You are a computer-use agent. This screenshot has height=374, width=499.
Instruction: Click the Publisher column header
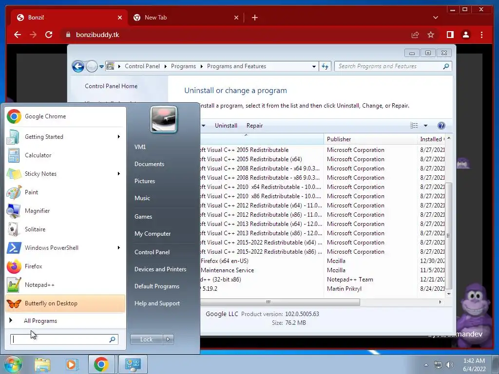coord(370,139)
